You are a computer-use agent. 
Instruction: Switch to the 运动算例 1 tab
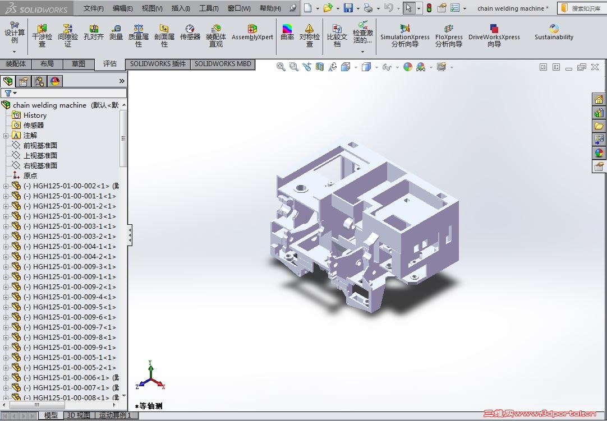(x=116, y=415)
